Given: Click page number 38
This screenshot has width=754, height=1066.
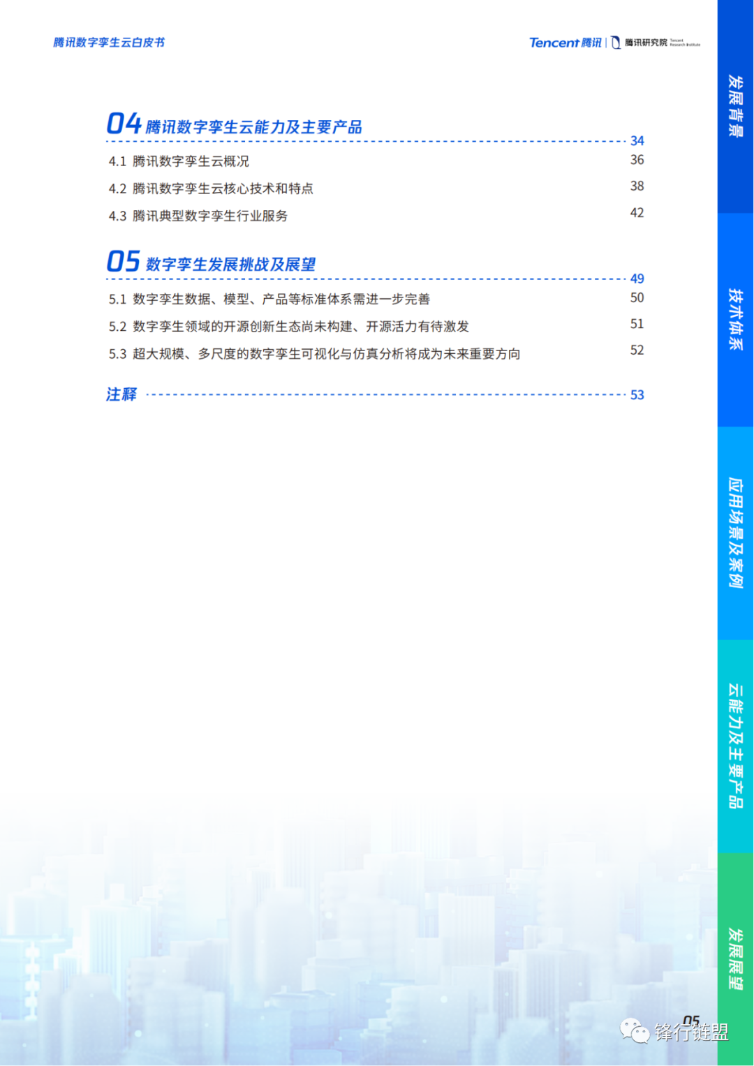Looking at the screenshot, I should 637,186.
